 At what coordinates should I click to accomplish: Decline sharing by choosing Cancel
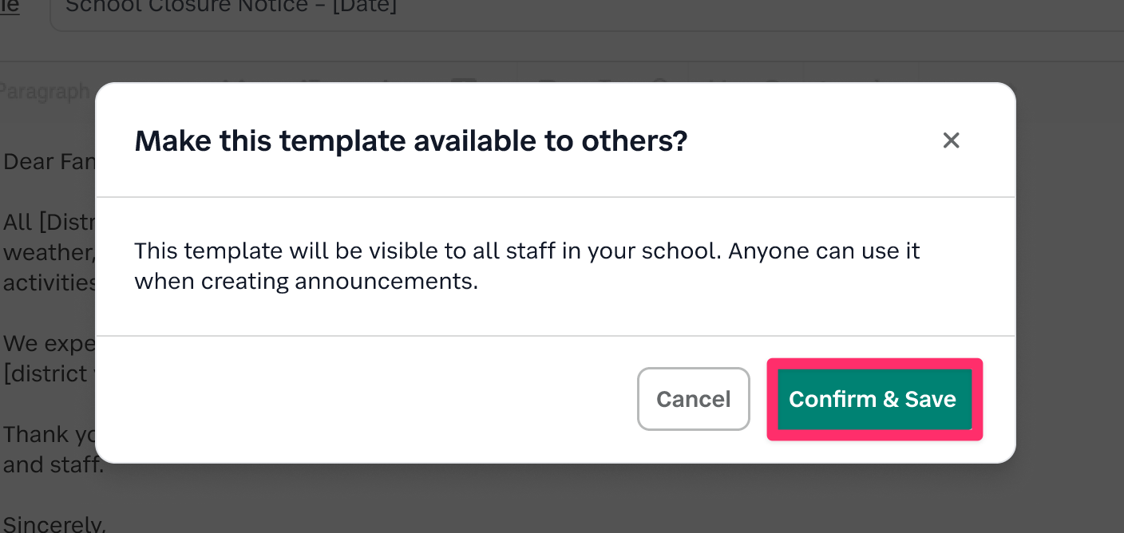[x=693, y=399]
